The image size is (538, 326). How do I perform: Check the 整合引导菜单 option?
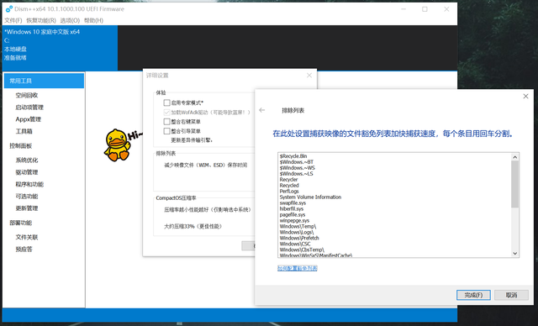pos(166,131)
